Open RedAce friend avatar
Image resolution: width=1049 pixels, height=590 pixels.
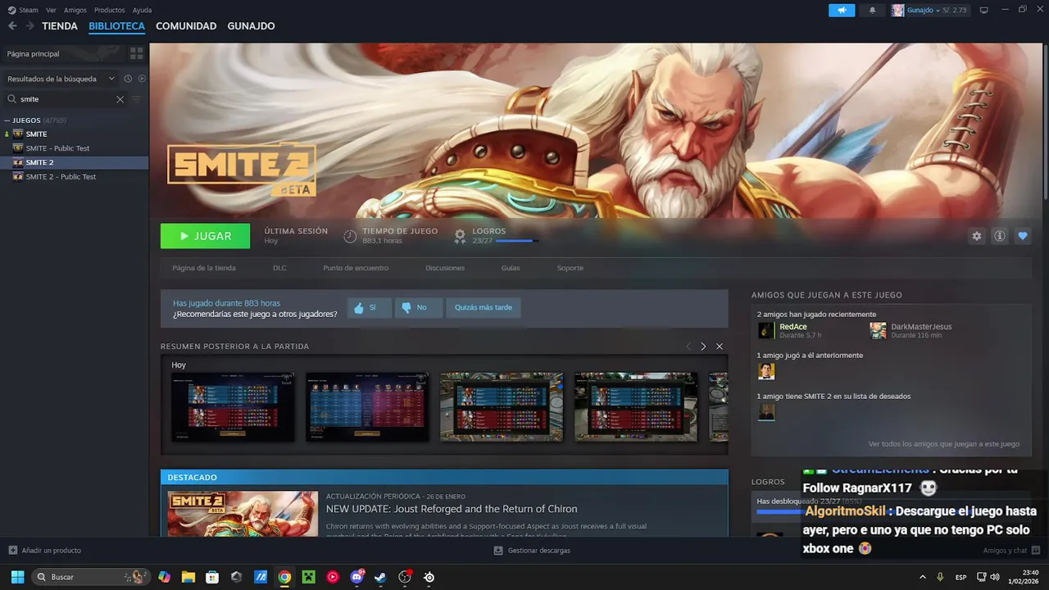pos(766,330)
